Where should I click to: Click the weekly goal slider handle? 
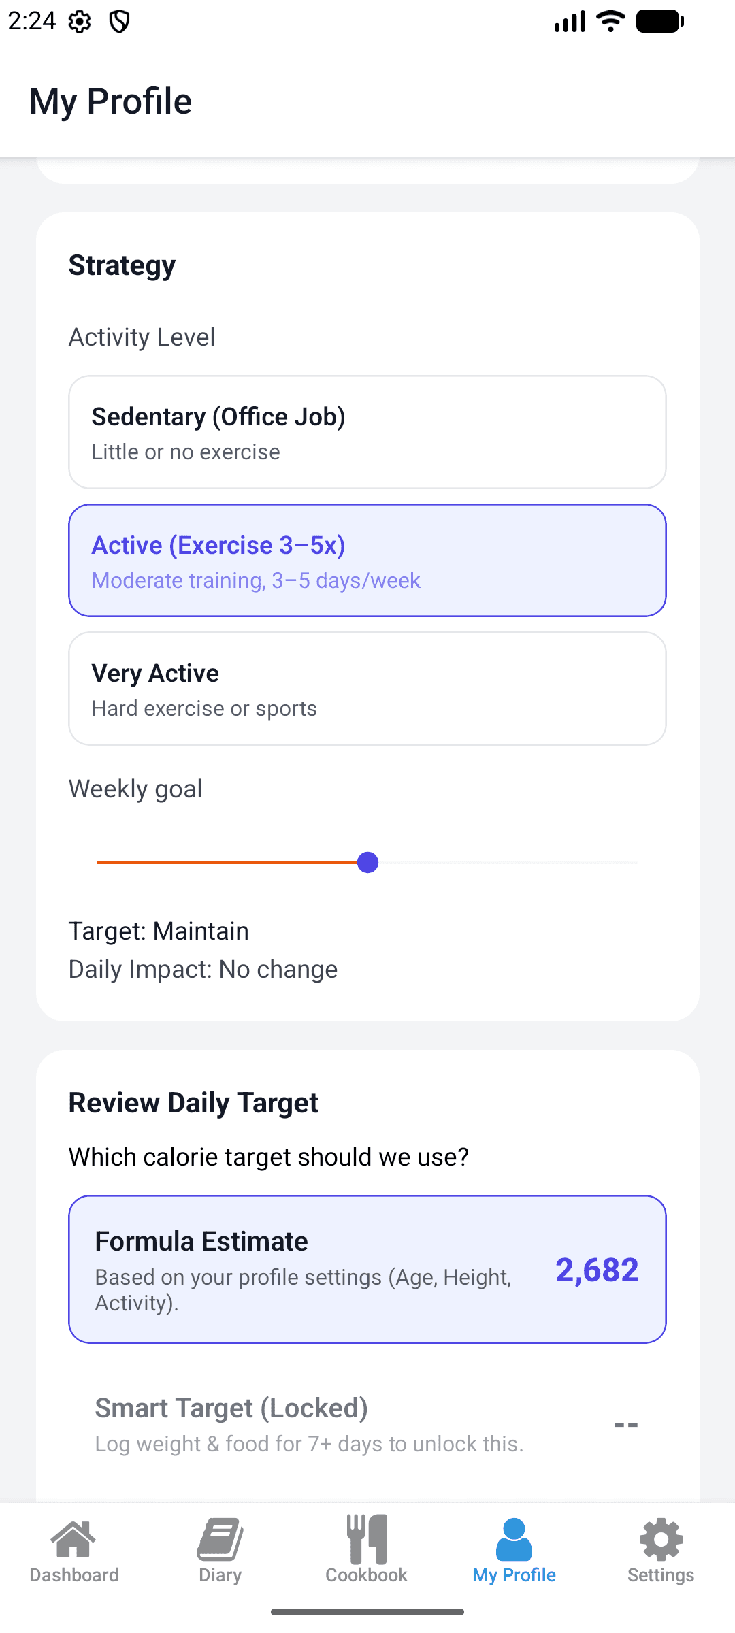click(x=367, y=862)
